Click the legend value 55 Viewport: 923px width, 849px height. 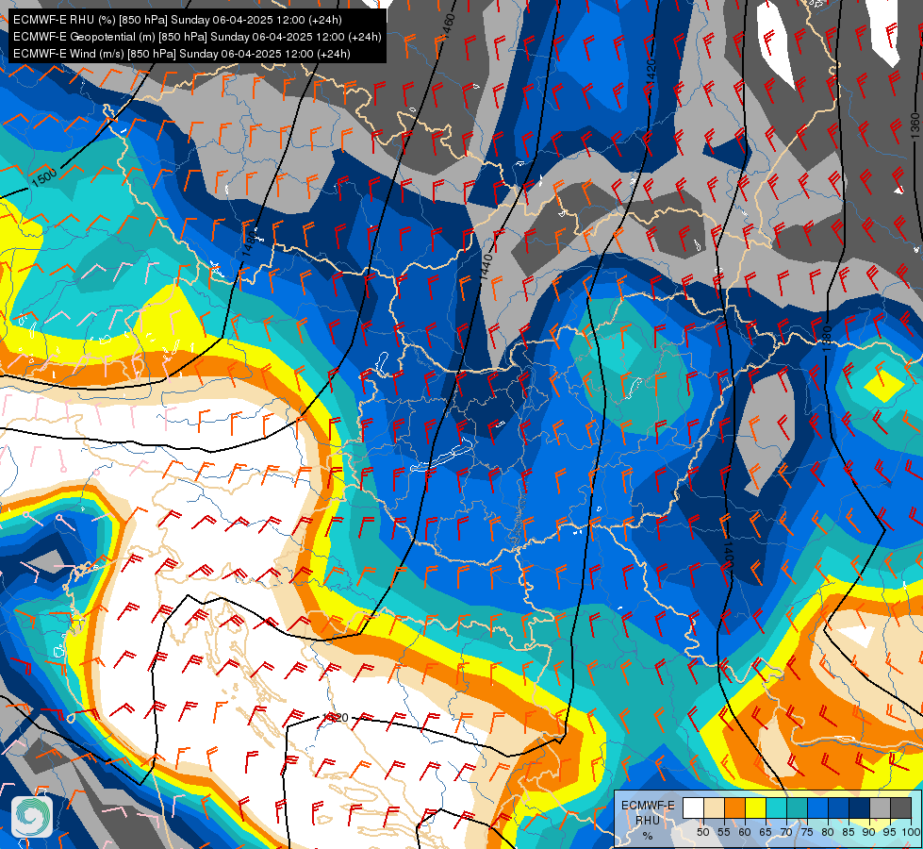point(724,832)
